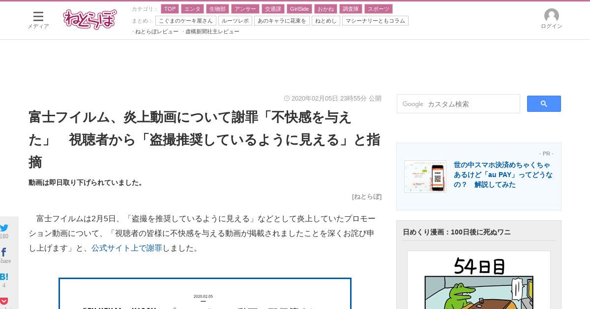This screenshot has width=590, height=309.
Task: Select the 生物部 category tab
Action: 217,9
